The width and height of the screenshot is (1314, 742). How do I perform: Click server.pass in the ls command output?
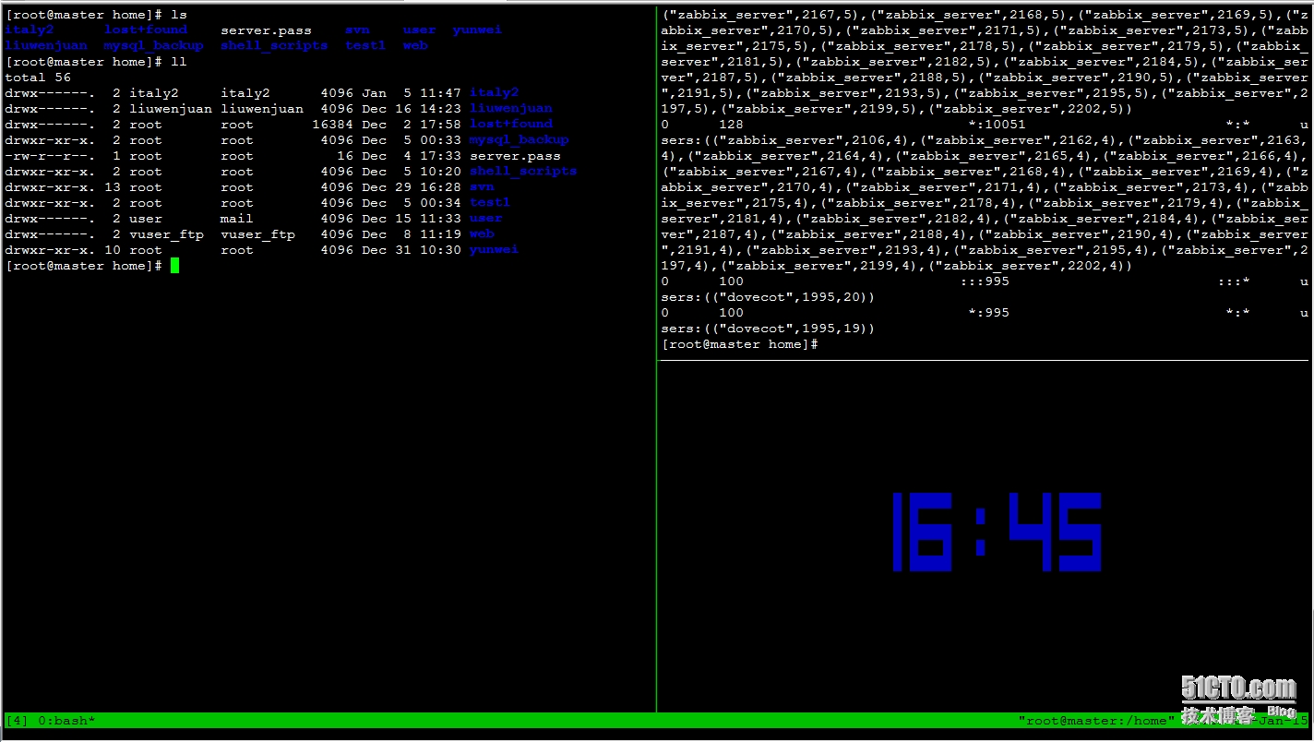pos(266,30)
